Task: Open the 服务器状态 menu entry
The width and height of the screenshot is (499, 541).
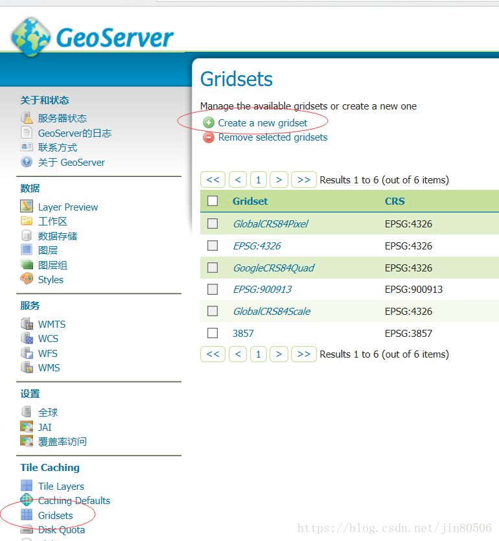Action: tap(62, 119)
